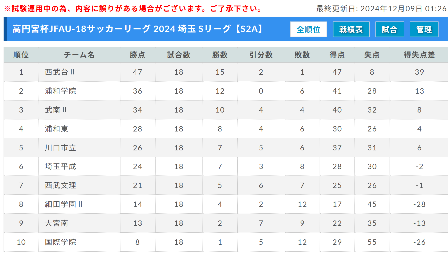This screenshot has height=255, width=448.
Task: Open the 管理 tab
Action: pyautogui.click(x=424, y=29)
